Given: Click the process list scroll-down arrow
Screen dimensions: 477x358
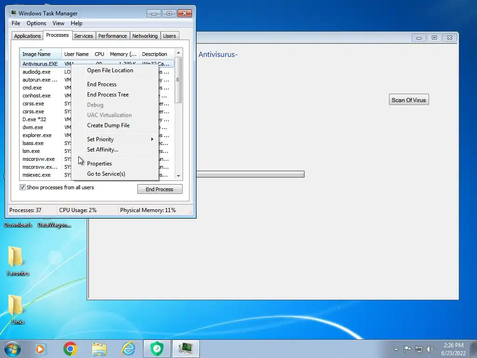Looking at the screenshot, I should (178, 176).
